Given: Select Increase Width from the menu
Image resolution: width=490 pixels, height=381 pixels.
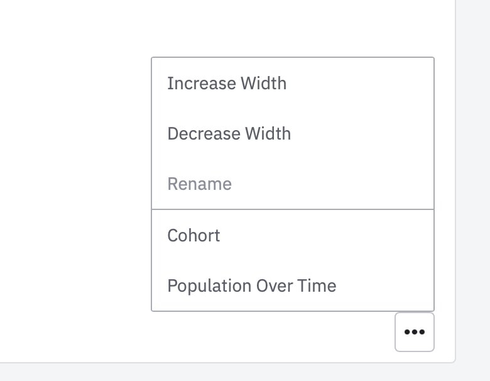Looking at the screenshot, I should click(227, 84).
